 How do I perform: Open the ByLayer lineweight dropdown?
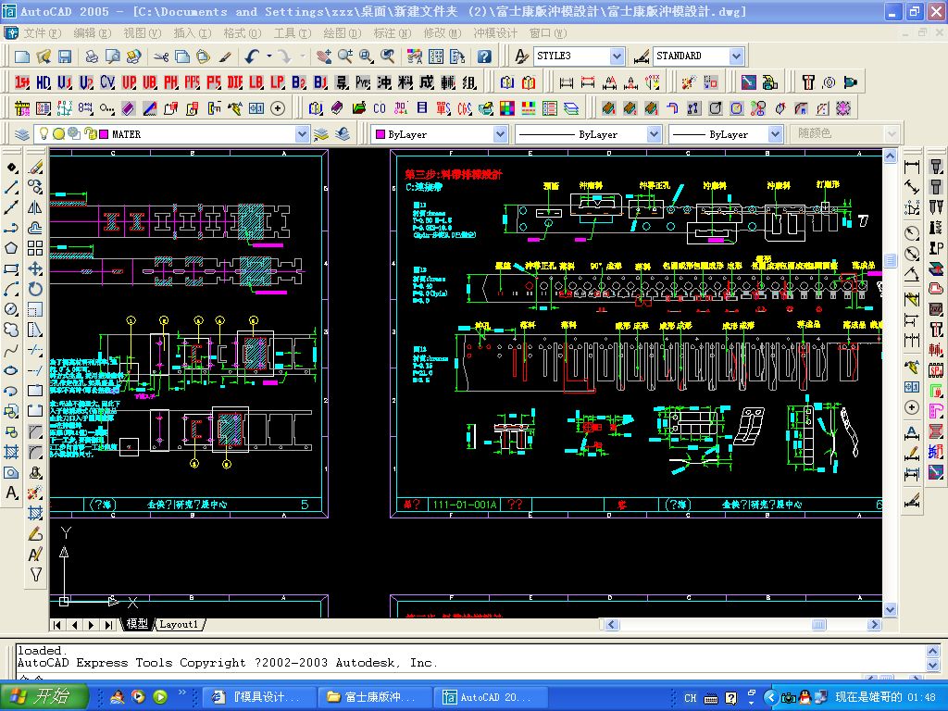[x=776, y=134]
